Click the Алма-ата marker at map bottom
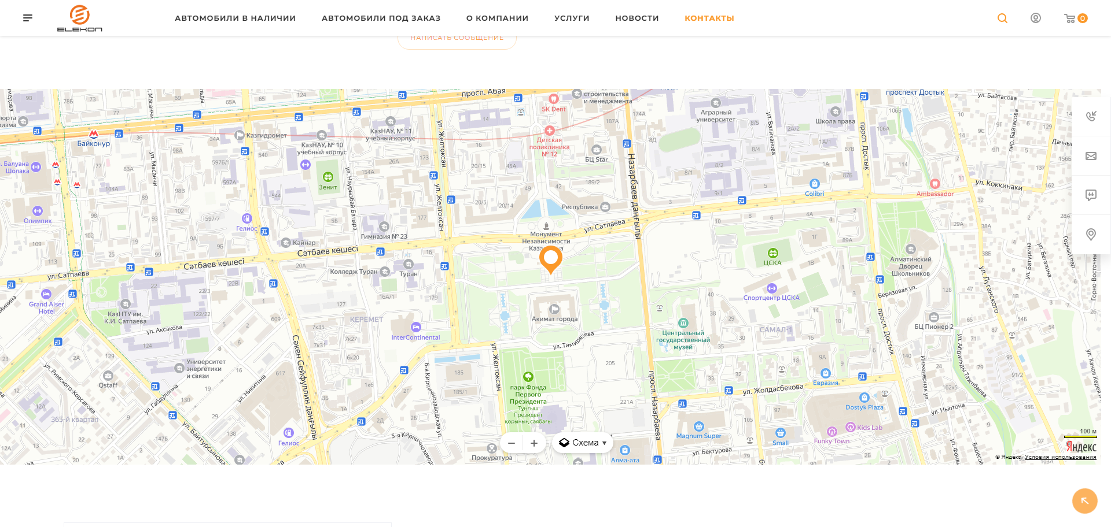Screen dimensions: 1111x527 (625, 450)
